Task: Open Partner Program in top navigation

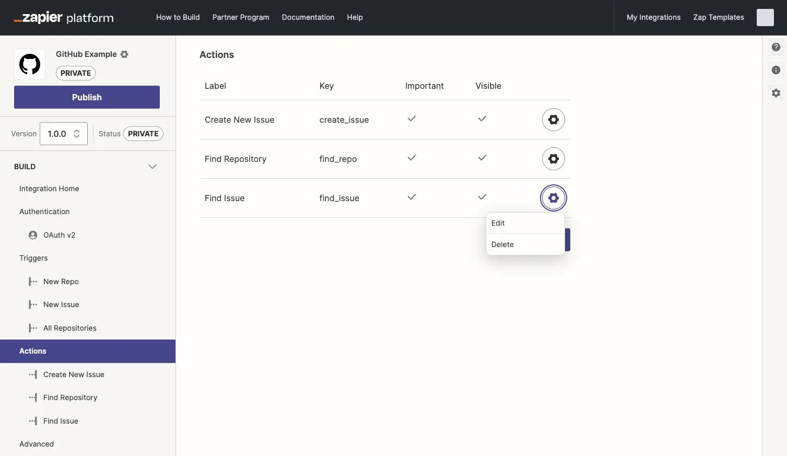Action: click(241, 17)
